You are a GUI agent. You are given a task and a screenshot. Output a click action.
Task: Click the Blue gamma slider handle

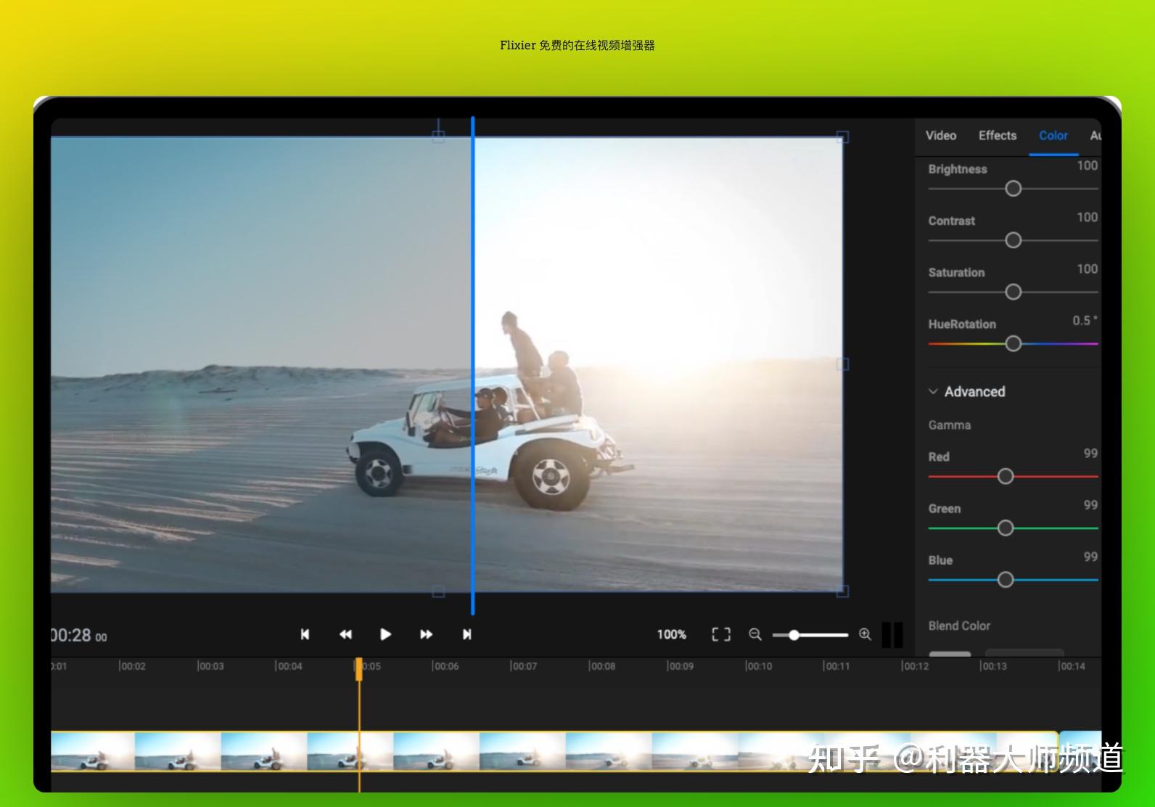pos(1006,579)
